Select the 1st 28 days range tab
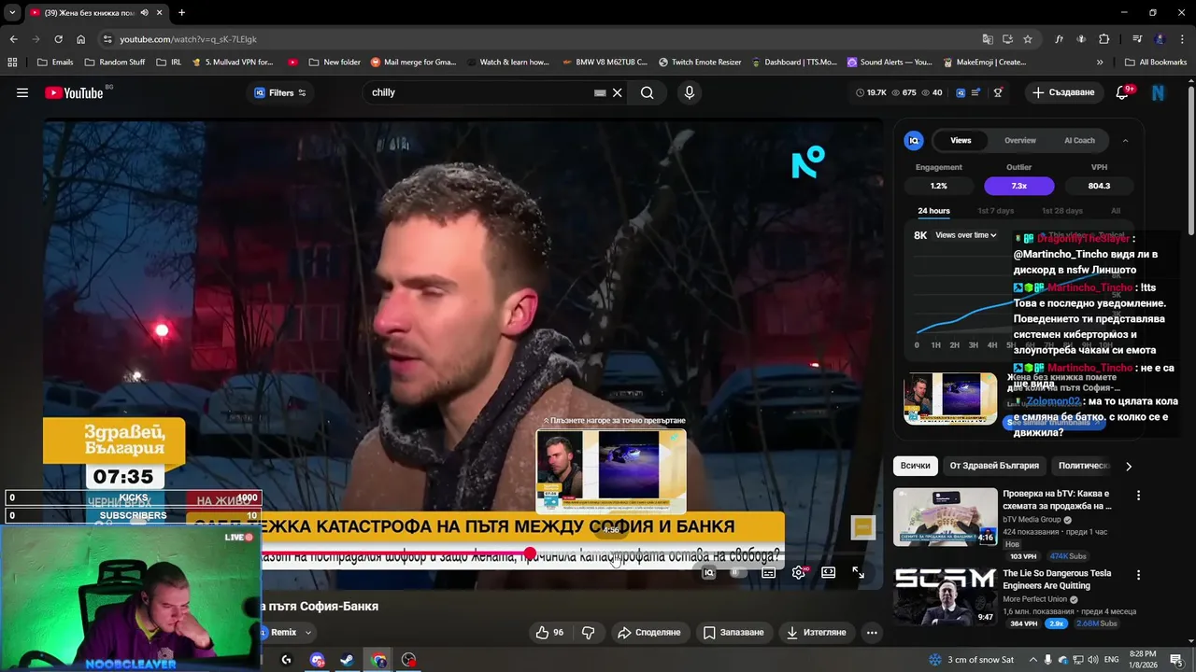The image size is (1196, 672). coord(1061,211)
